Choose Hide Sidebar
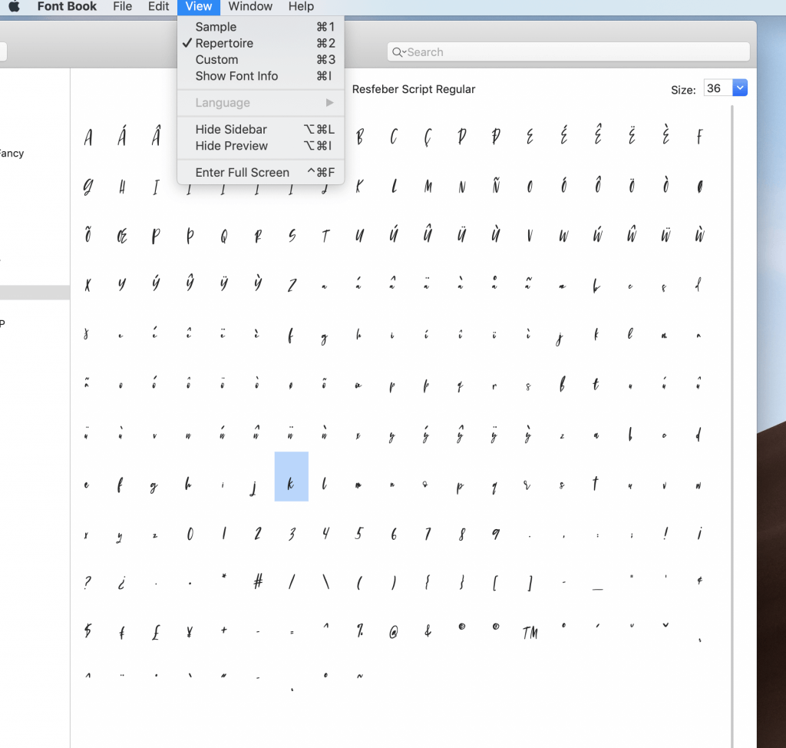This screenshot has width=786, height=748. (x=261, y=130)
